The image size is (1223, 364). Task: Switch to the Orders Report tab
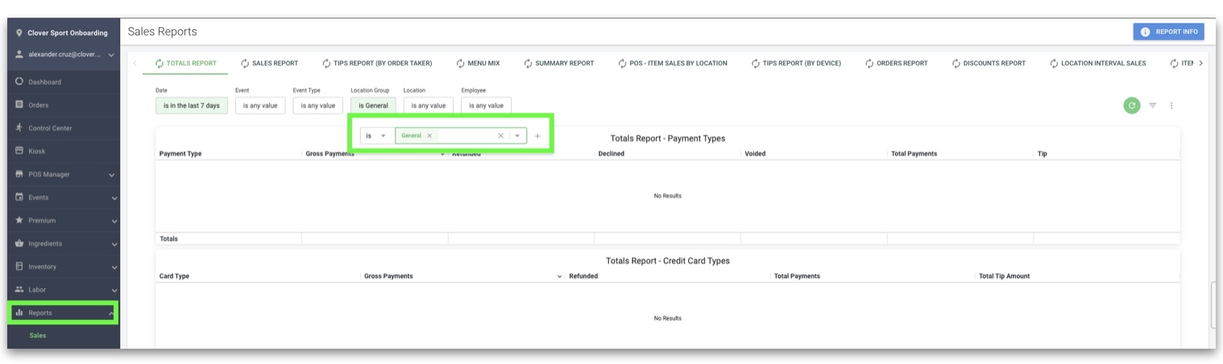[x=896, y=63]
